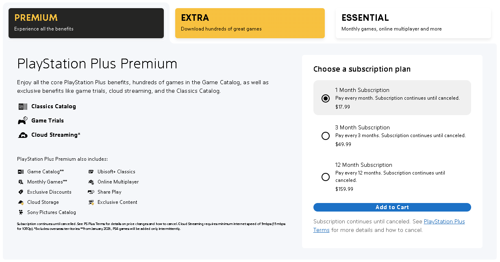This screenshot has width=500, height=262.
Task: Select the PREMIUM tier tab
Action: (x=86, y=23)
